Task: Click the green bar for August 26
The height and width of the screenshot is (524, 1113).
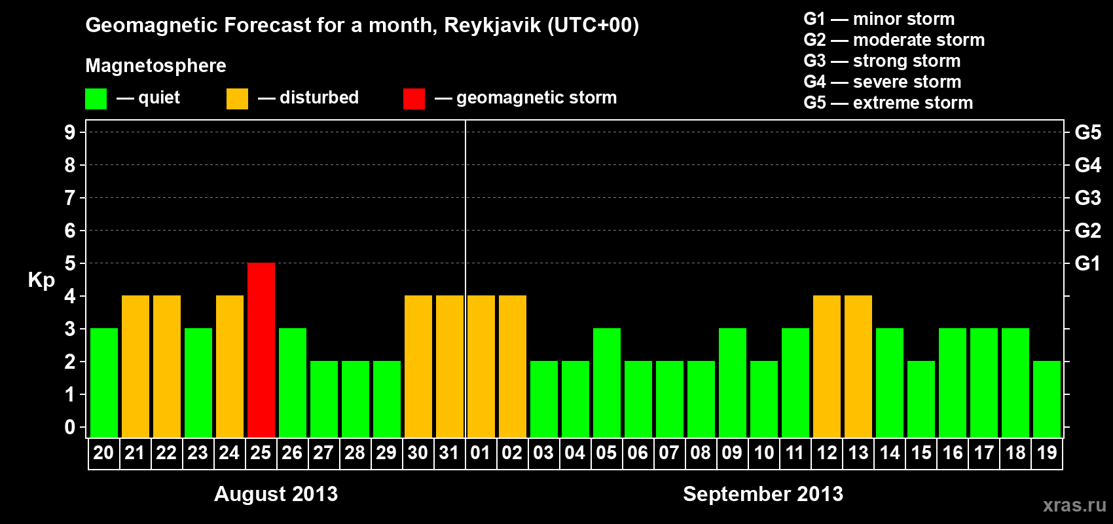Action: point(293,383)
